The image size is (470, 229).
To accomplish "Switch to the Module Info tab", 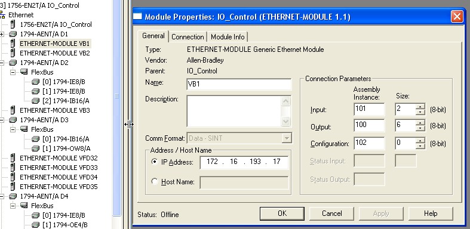I will [x=228, y=37].
